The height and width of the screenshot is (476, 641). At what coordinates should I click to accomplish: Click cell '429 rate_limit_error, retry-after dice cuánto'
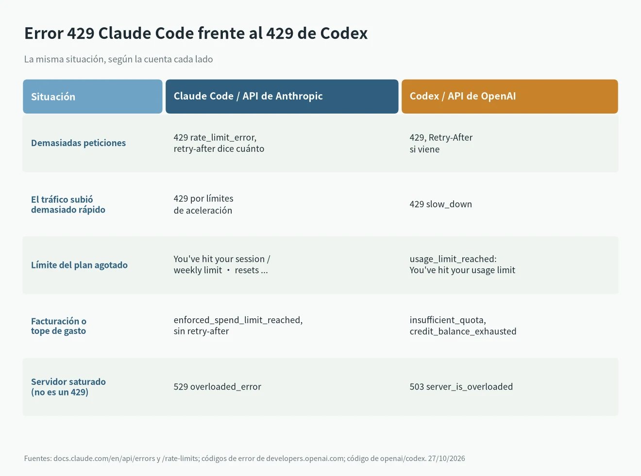tap(219, 143)
